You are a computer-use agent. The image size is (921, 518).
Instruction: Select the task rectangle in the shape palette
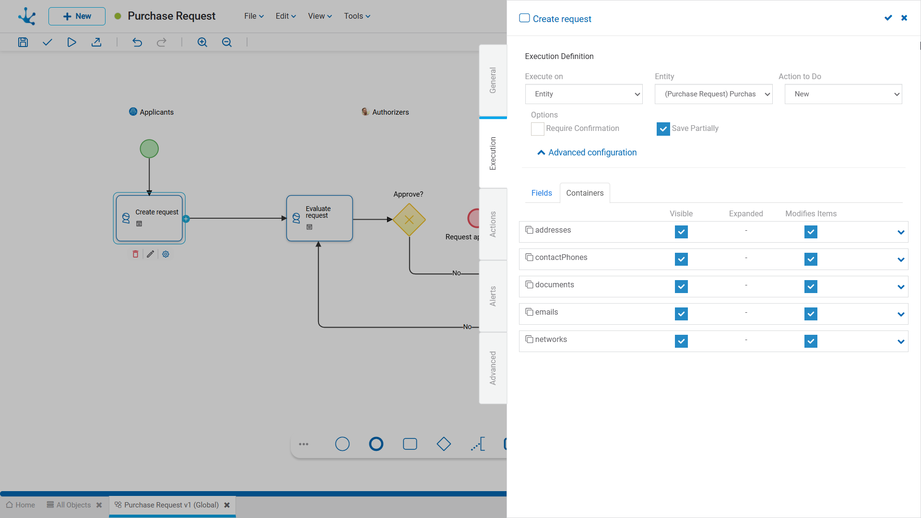410,444
